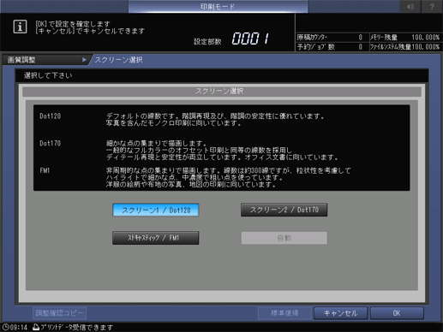Click the [OK]で設定を確定します message
This screenshot has height=332, width=443.
(x=73, y=24)
